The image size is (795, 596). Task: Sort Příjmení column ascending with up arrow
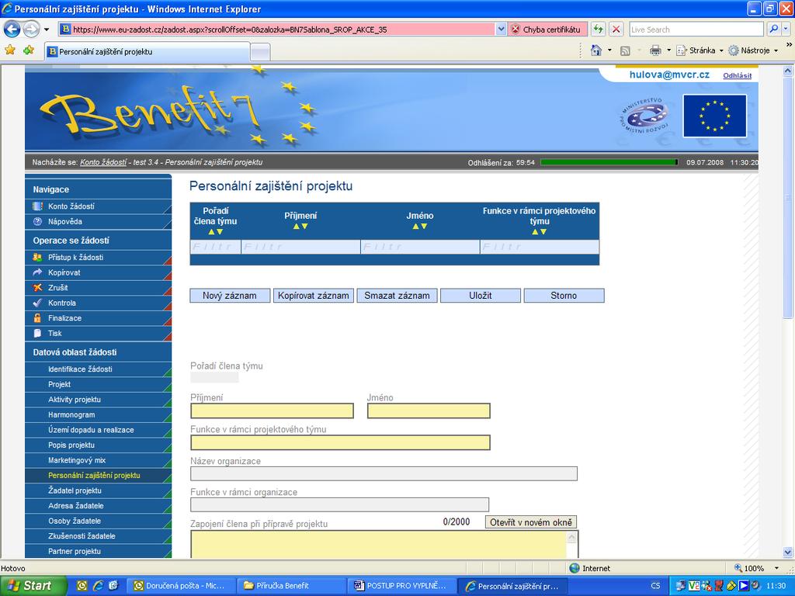pyautogui.click(x=297, y=226)
